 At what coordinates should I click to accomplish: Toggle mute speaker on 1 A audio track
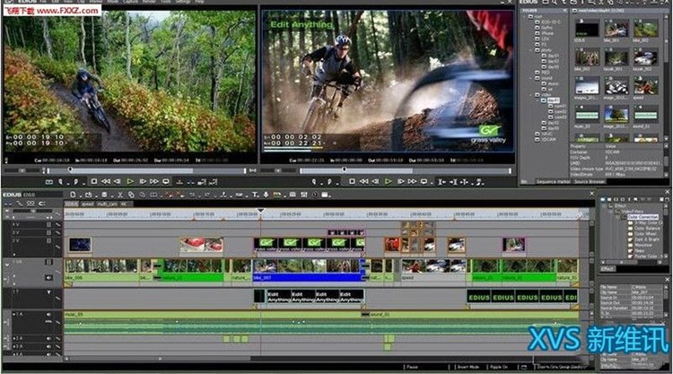[48, 316]
